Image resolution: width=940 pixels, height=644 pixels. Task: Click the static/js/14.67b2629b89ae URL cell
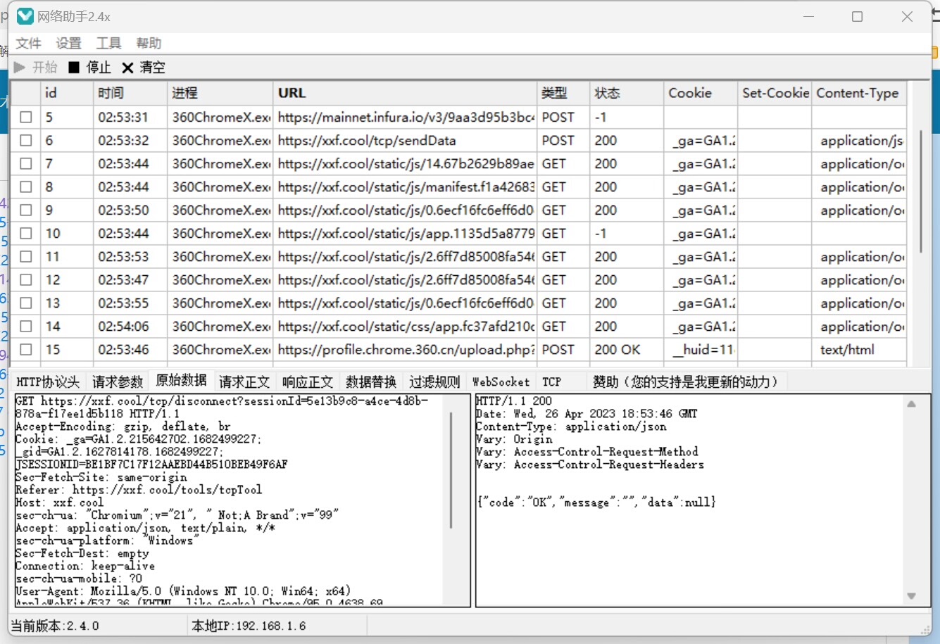[x=405, y=164]
